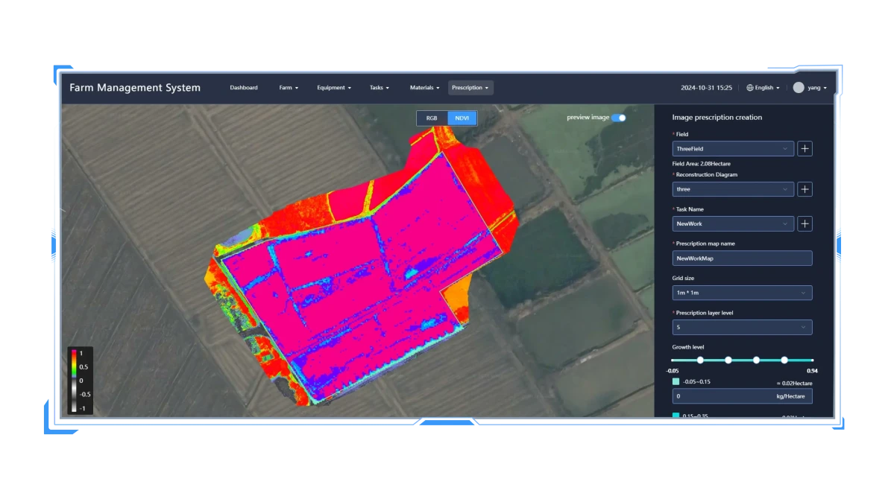Open the Equipment dropdown menu
888x499 pixels.
(333, 88)
